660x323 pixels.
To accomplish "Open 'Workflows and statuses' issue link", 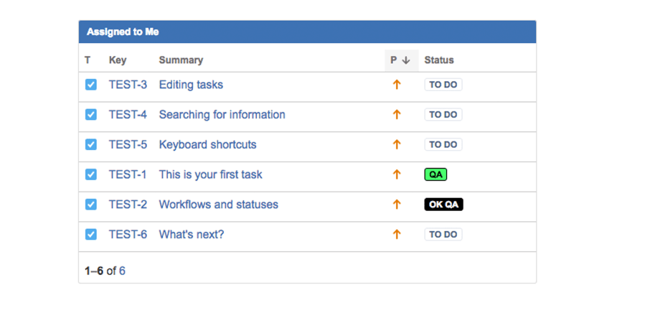I will (218, 205).
